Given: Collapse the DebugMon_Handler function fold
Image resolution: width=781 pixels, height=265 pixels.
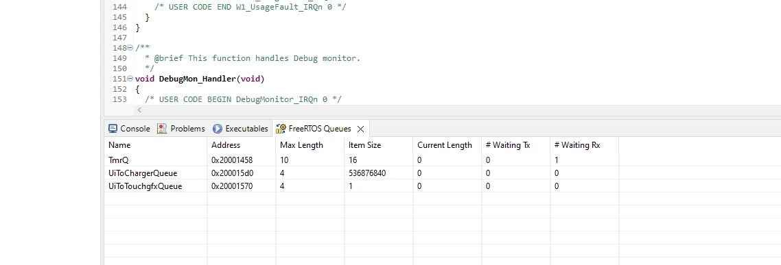Looking at the screenshot, I should click(130, 79).
